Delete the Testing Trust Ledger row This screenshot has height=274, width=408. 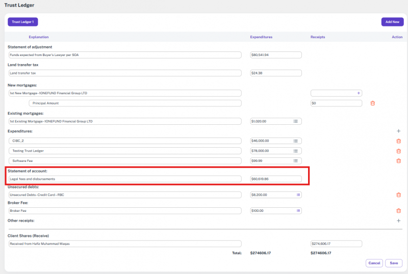398,151
